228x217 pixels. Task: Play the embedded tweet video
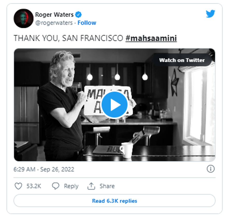pyautogui.click(x=114, y=105)
